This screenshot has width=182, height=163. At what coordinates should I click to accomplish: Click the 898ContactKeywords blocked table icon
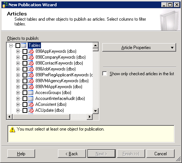pos(31,63)
